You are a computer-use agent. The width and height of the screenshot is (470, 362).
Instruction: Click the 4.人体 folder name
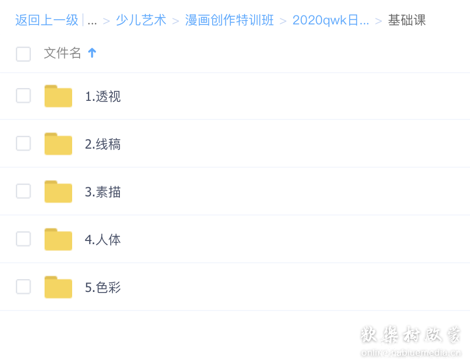pyautogui.click(x=103, y=239)
